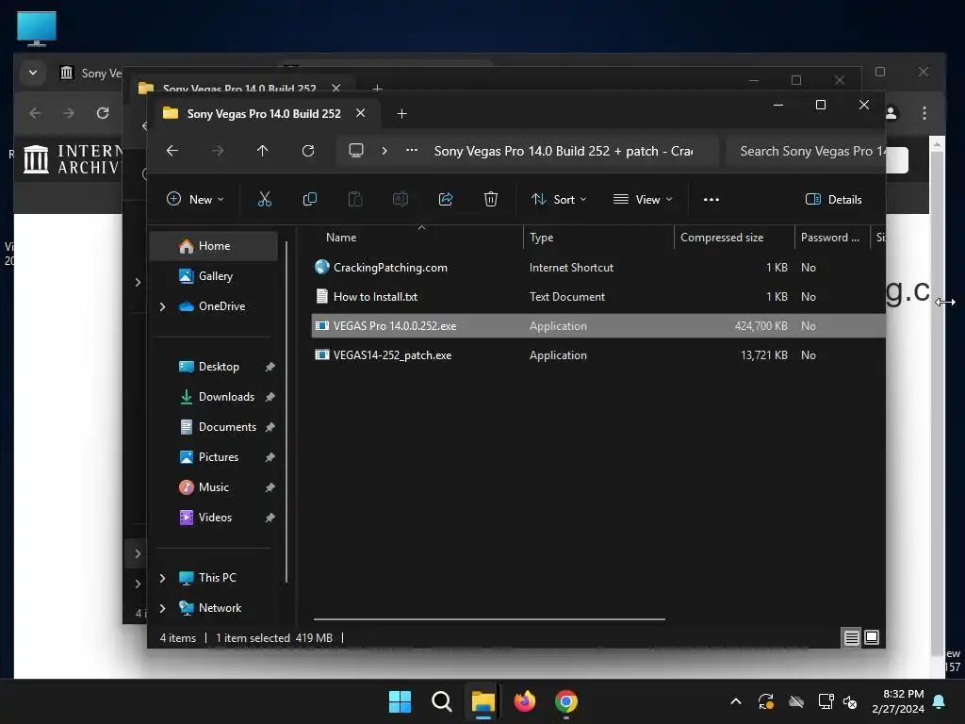Screen dimensions: 965x724
Task: Select the VEGAS Pro 14.0.0.252.exe file
Action: pos(598,325)
